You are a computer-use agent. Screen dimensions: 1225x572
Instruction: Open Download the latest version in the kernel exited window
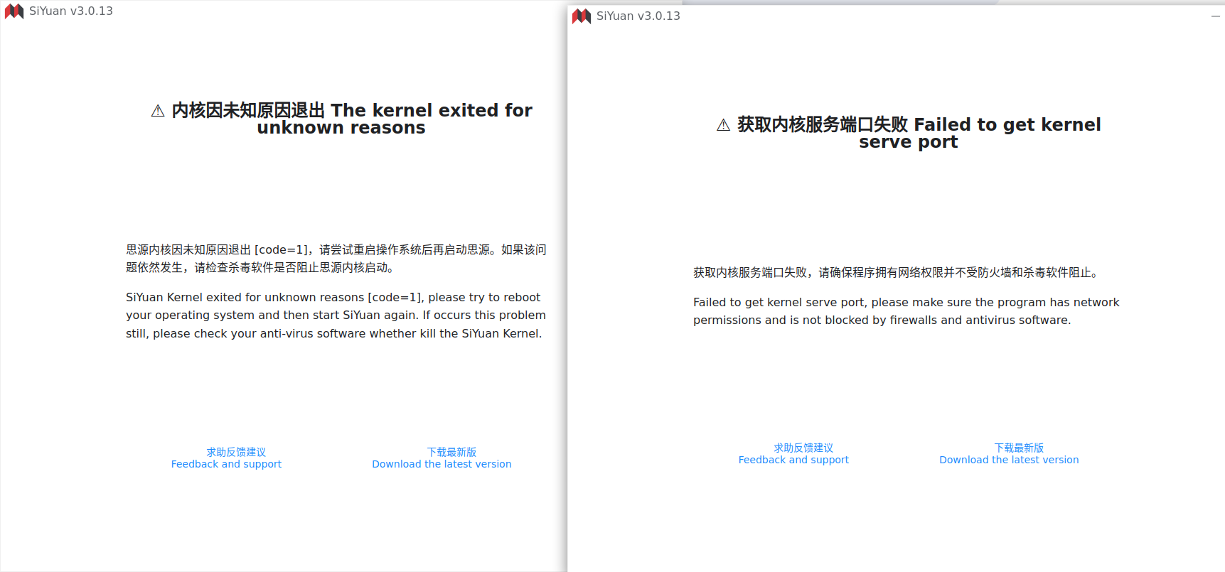(x=442, y=458)
